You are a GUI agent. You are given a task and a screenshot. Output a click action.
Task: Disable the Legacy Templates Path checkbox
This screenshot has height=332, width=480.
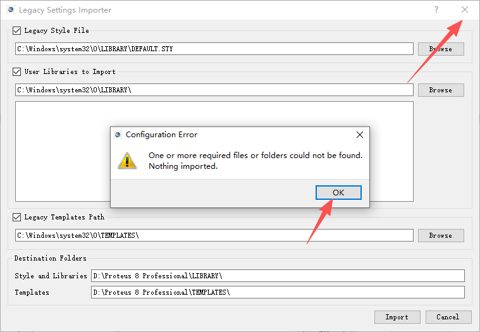pos(17,218)
